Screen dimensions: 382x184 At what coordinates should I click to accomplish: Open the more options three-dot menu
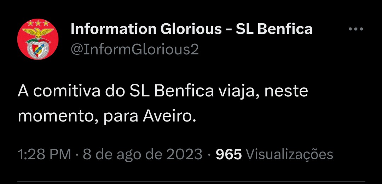(x=356, y=29)
